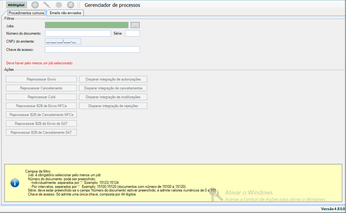Screen dimensions: 346x213
Task: Click the 'Série:' label
Action: click(118, 34)
